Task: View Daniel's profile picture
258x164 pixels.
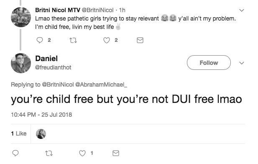Action: pyautogui.click(x=21, y=63)
